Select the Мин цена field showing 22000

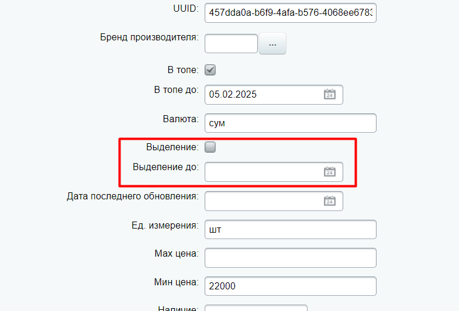pyautogui.click(x=291, y=286)
